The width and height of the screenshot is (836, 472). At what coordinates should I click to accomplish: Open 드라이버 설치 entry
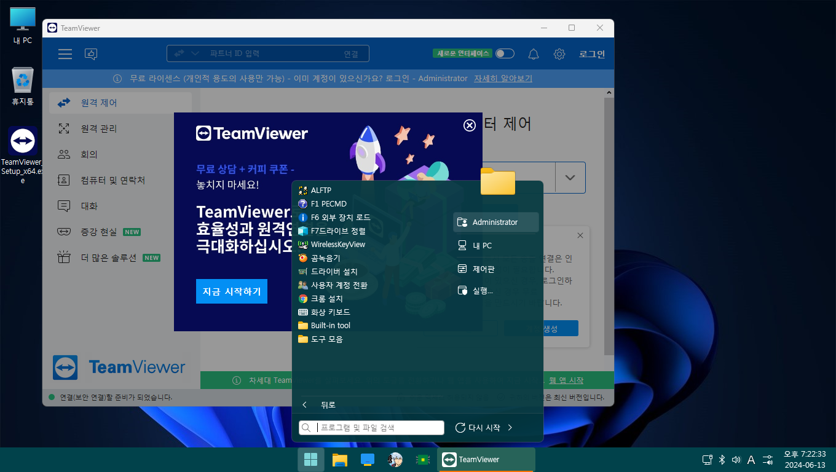[x=328, y=272]
